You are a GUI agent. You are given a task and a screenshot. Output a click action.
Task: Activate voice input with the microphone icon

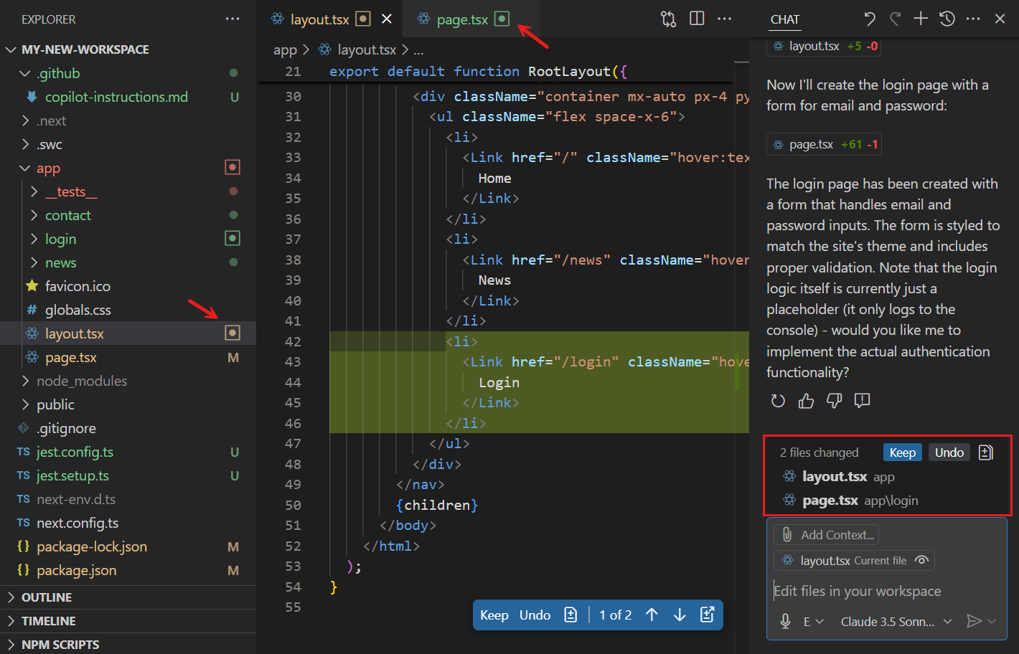[x=784, y=621]
